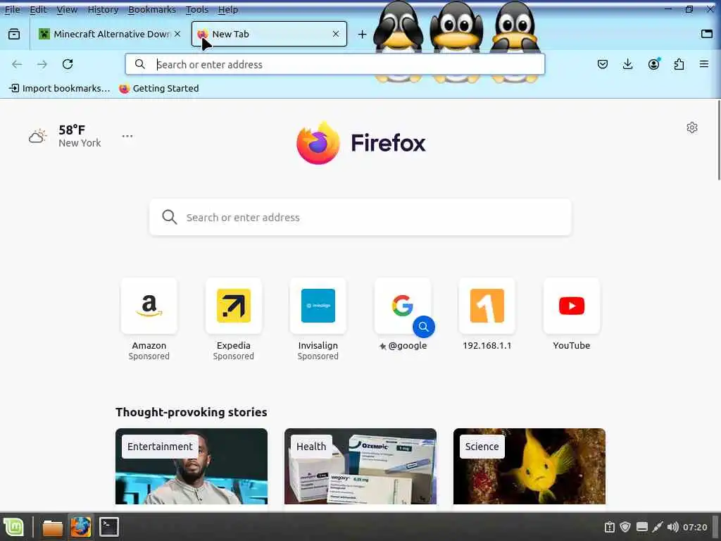Click the weather cloud icon
Image resolution: width=721 pixels, height=541 pixels.
[38, 136]
